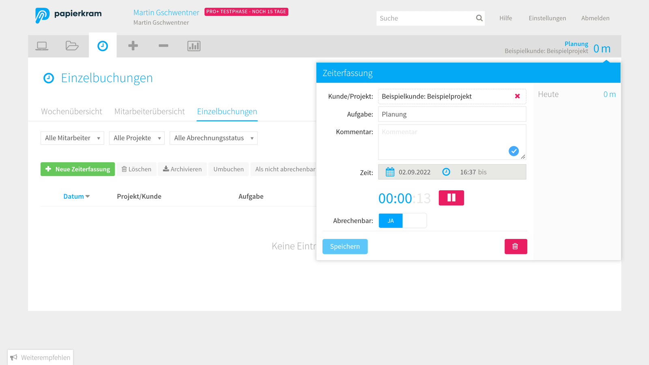Click the minus icon in the top toolbar
The width and height of the screenshot is (649, 365).
163,46
